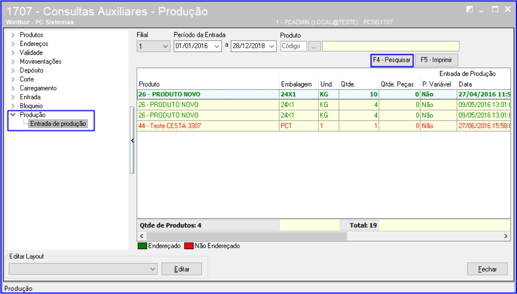517x294 pixels.
Task: Sort by the Produto column header
Action: click(x=208, y=84)
